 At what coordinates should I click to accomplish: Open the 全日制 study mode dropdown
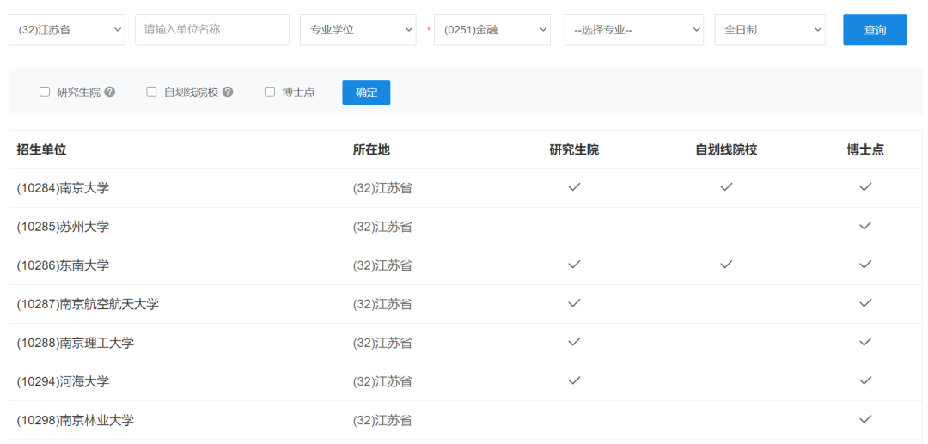770,29
